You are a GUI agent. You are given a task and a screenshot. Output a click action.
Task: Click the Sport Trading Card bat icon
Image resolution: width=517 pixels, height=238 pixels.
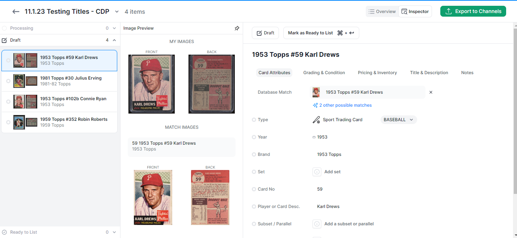316,120
